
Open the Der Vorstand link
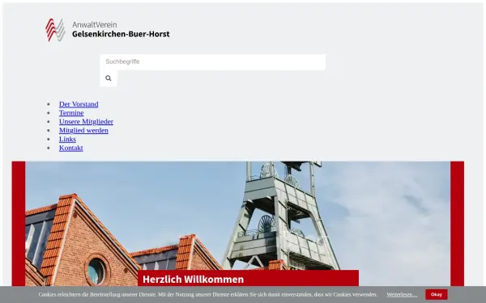[79, 104]
